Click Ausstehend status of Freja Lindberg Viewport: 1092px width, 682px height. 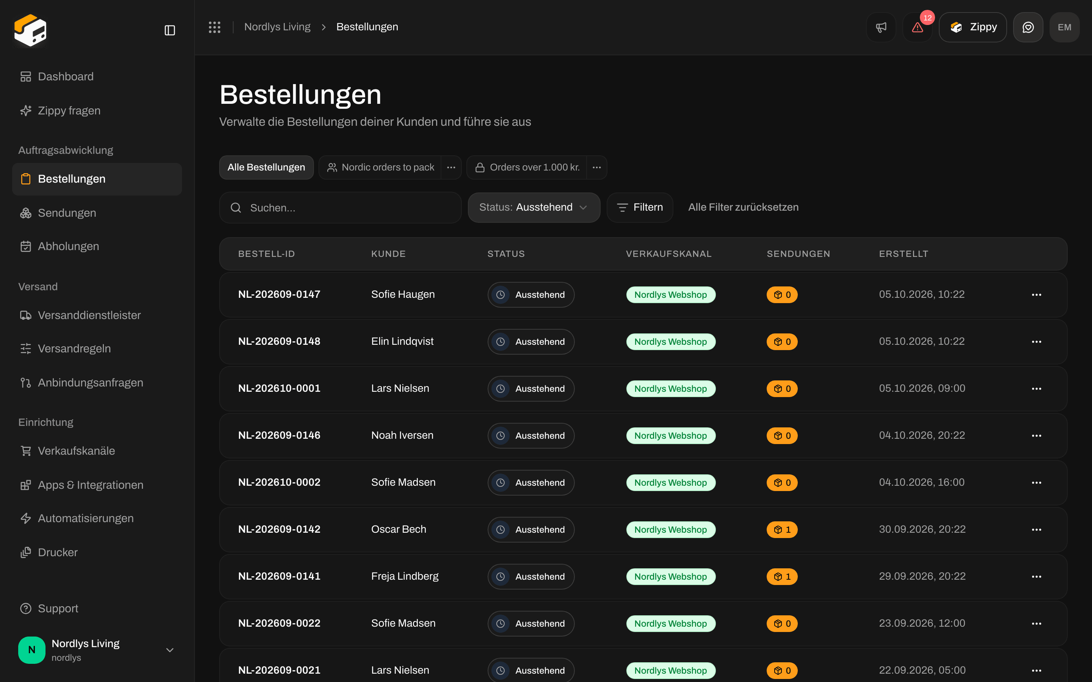(x=531, y=576)
